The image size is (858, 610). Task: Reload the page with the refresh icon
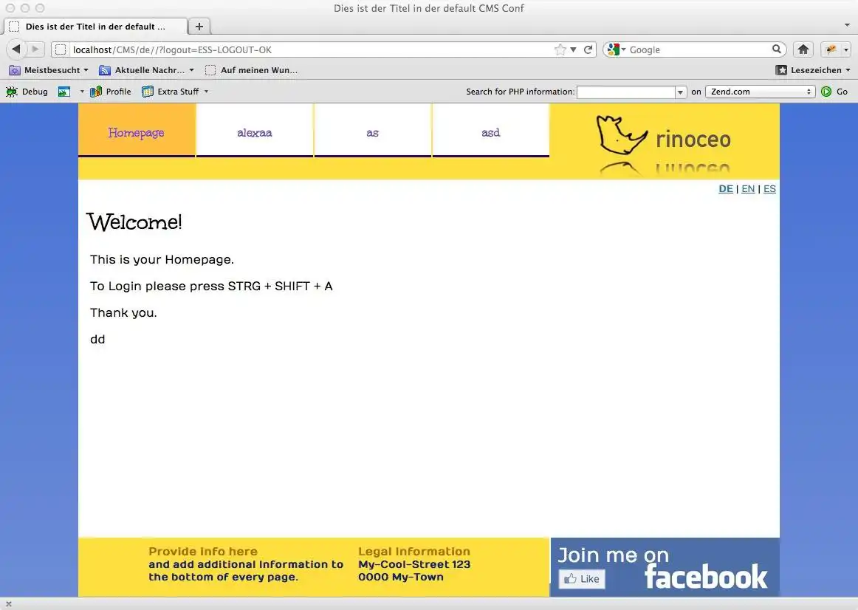588,49
